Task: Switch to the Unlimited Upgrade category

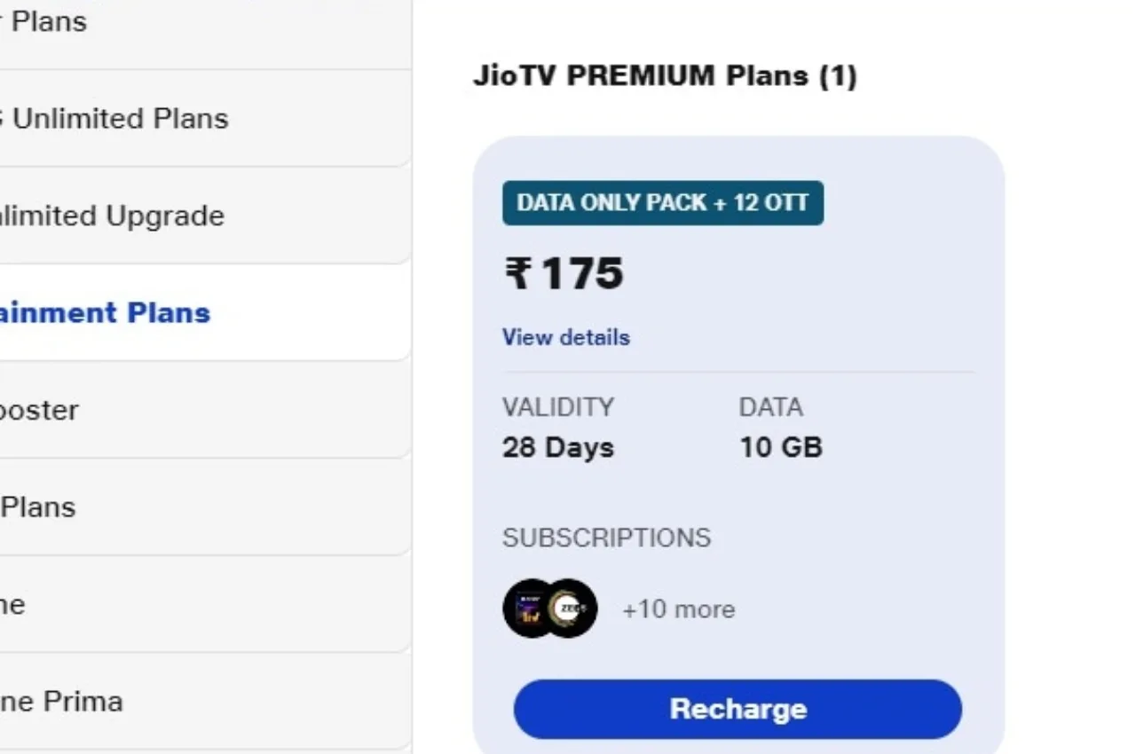Action: [x=111, y=216]
